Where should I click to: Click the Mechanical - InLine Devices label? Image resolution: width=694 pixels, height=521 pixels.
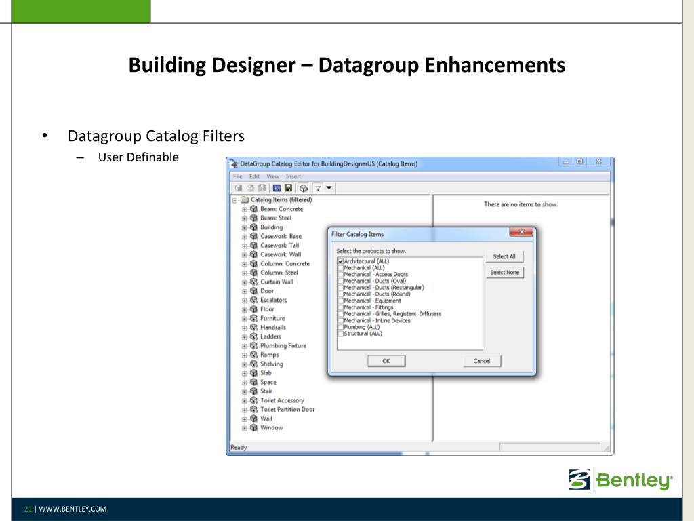(377, 320)
